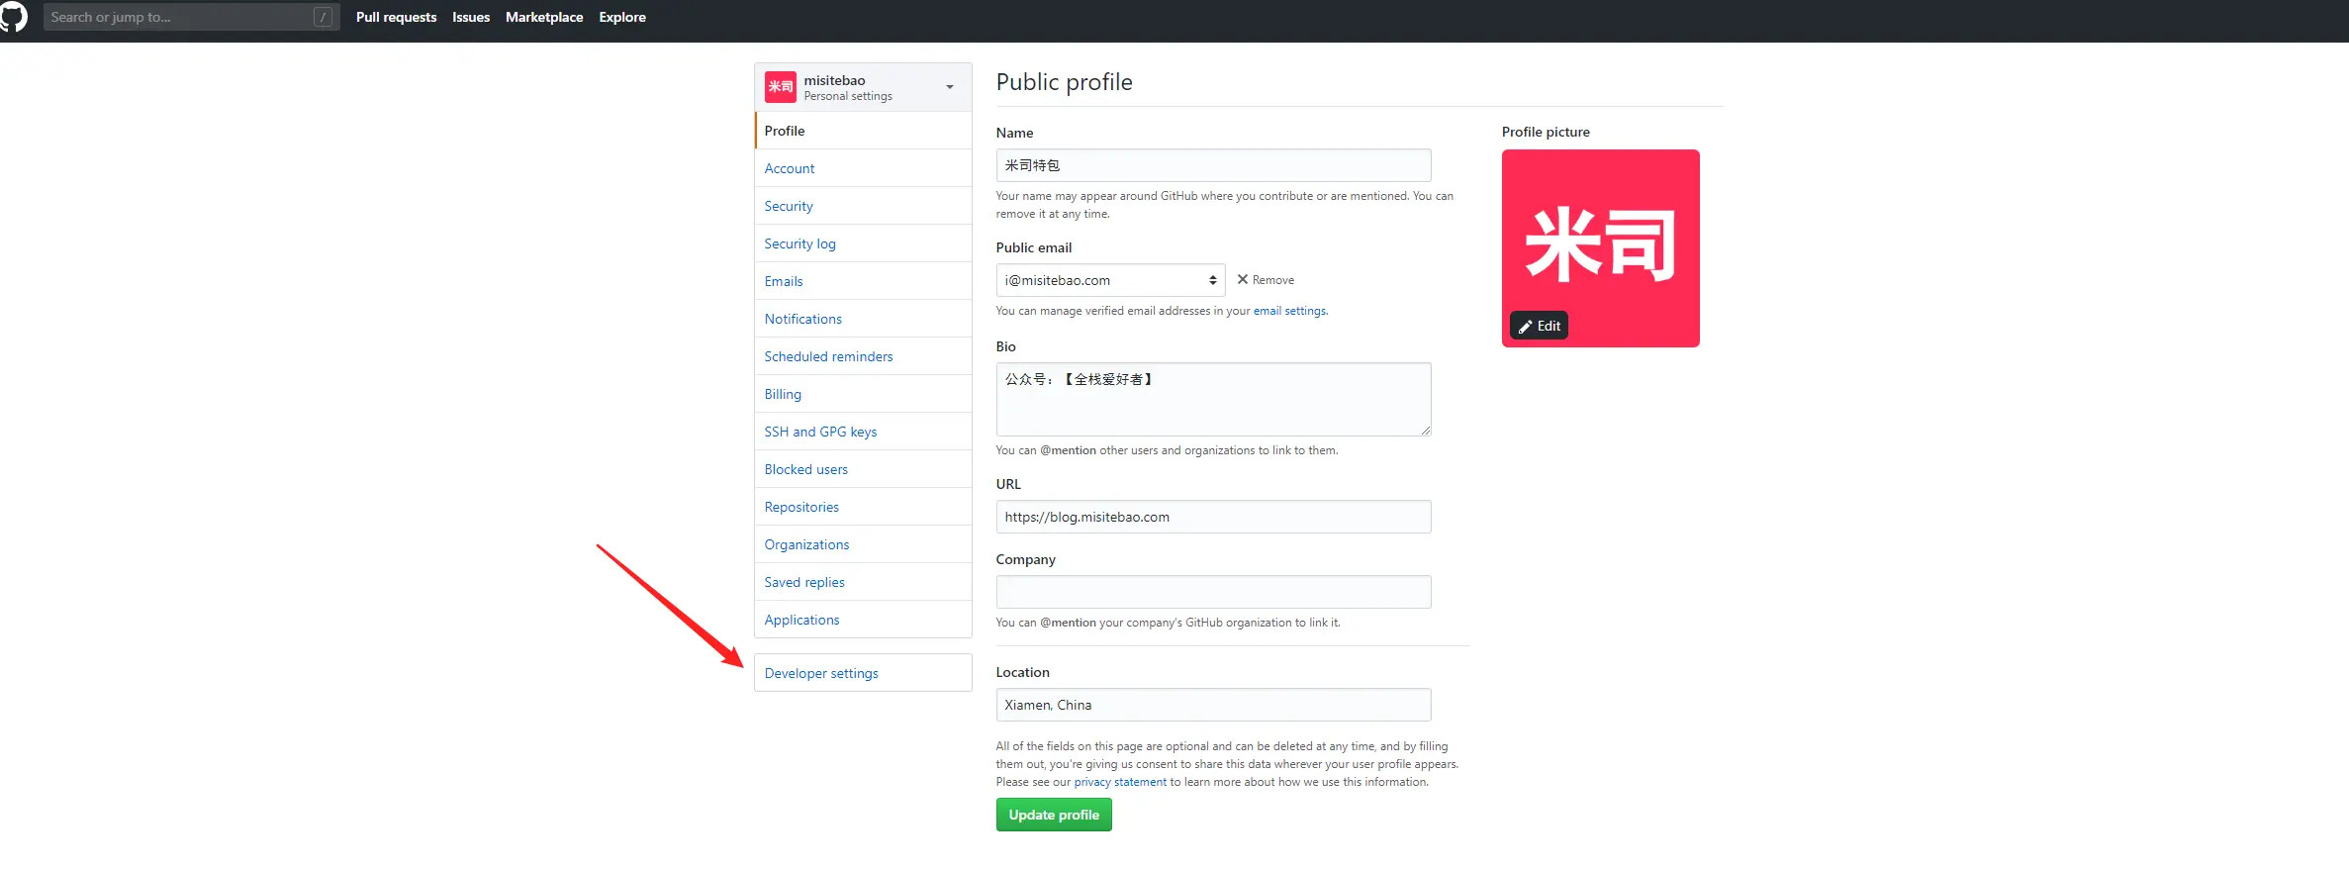This screenshot has height=870, width=2349.
Task: Open the account switcher dropdown arrow
Action: pyautogui.click(x=950, y=87)
